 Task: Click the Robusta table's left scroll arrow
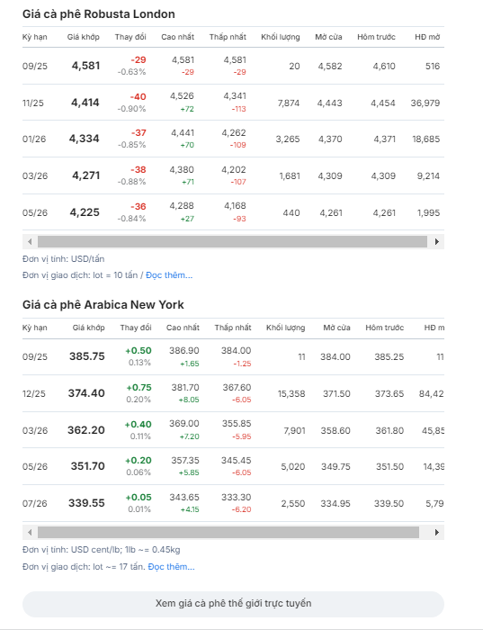pos(30,241)
